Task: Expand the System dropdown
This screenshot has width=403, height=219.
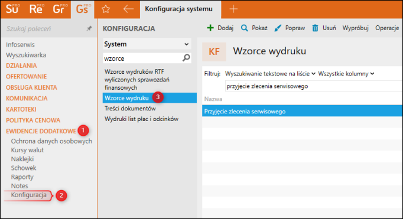Action: pos(147,44)
